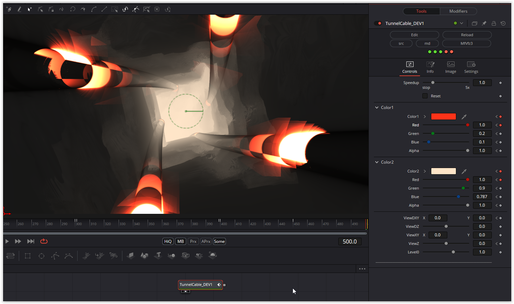514x304 pixels.
Task: Add a Text 3D node from the toolbar
Action: [x=158, y=255]
